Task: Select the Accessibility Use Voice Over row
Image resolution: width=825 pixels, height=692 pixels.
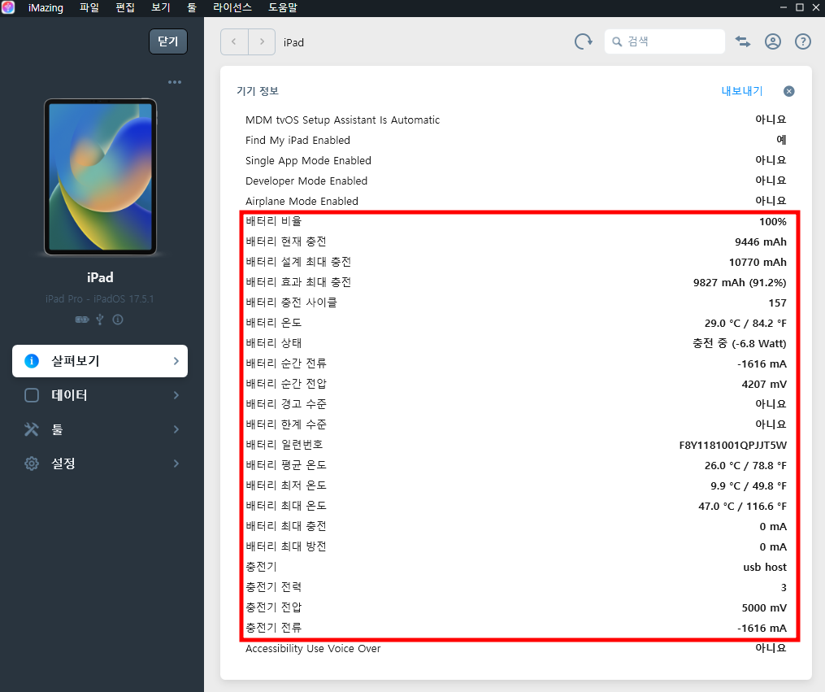Action: 515,648
